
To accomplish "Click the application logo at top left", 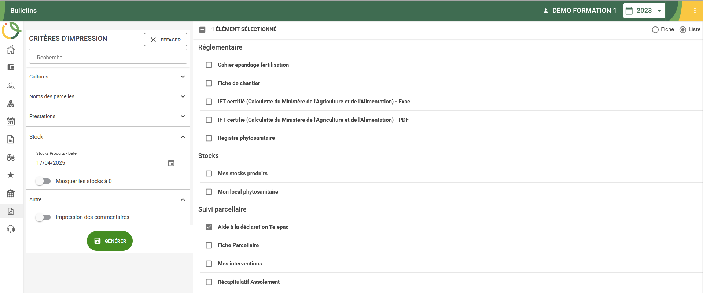I will tap(11, 30).
